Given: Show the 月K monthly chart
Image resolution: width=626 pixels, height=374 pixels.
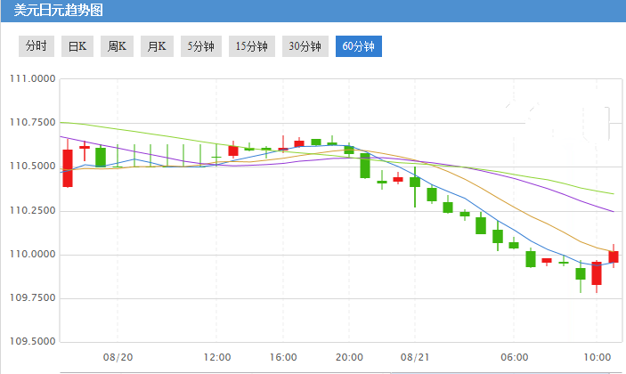Looking at the screenshot, I should coord(157,46).
